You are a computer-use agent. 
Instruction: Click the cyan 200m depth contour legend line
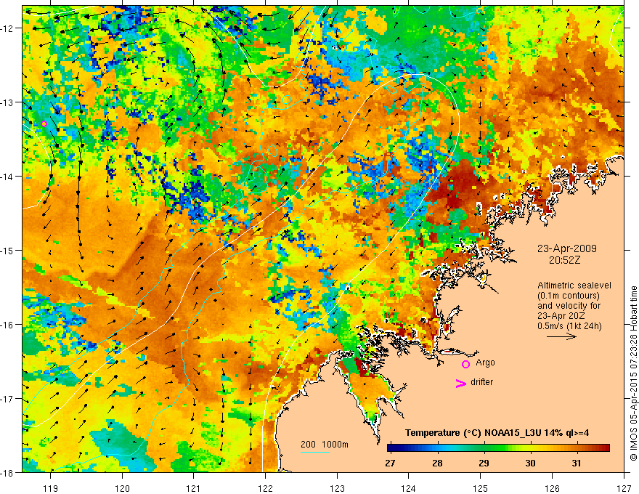click(315, 452)
